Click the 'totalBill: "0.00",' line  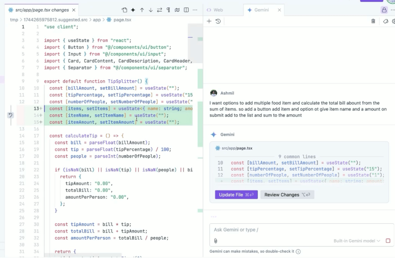coord(89,190)
